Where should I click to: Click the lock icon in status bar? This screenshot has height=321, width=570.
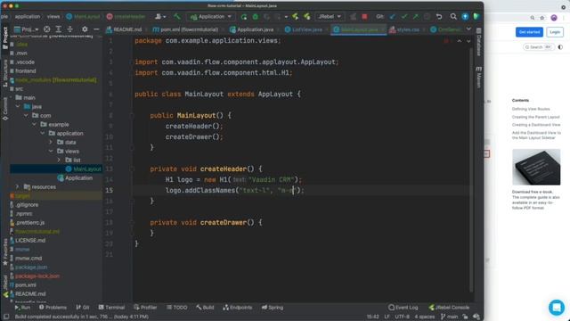(465, 317)
